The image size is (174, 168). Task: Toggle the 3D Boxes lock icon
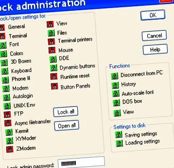coord(4,63)
